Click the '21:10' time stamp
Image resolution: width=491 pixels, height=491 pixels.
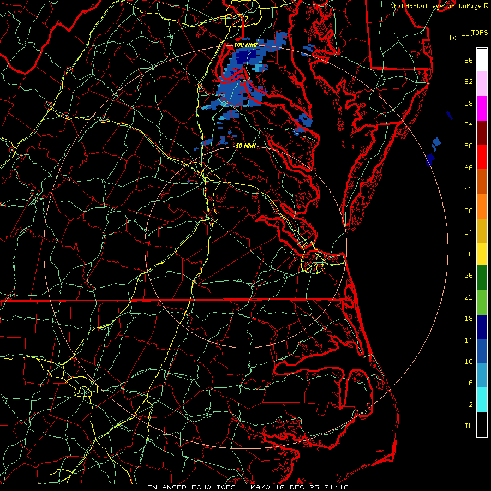[338, 487]
